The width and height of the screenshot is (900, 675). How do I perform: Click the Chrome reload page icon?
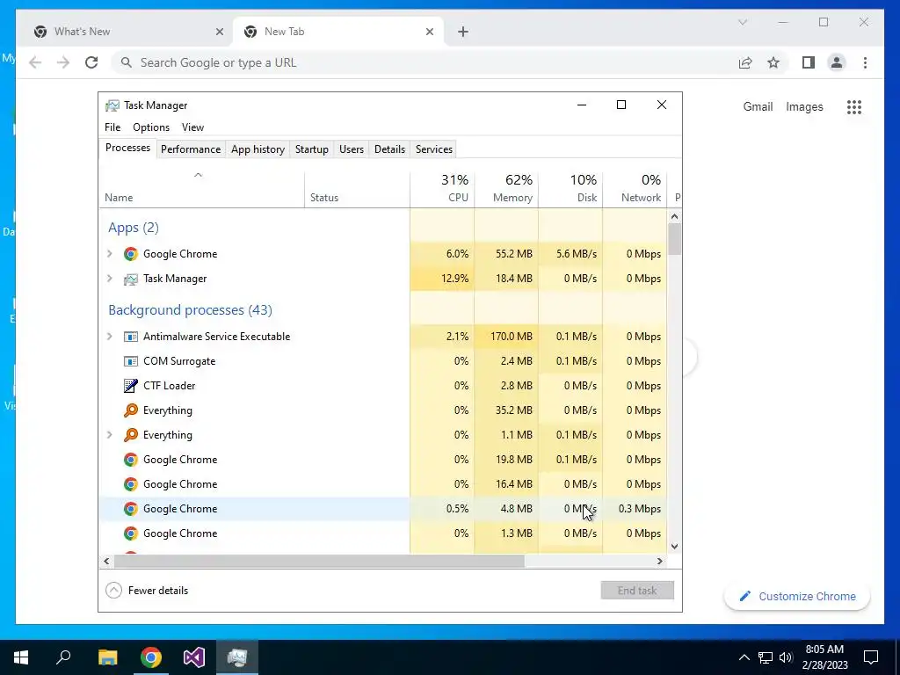[x=91, y=62]
